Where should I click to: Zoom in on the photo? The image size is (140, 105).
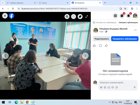(67, 17)
